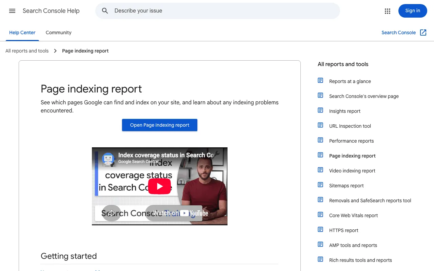
Task: Focus the Describe your issue search field
Action: pos(218,11)
